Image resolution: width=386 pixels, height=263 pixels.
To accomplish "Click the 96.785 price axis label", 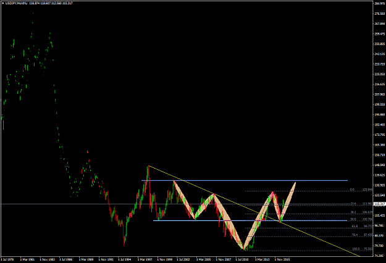I will tap(380, 225).
